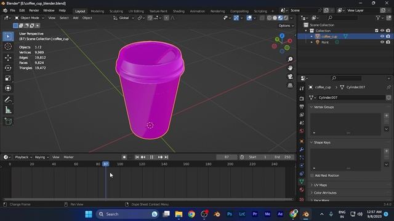Viewport: 394px width, 221px height.
Task: Add a new vertex group plus button
Action: 387,115
